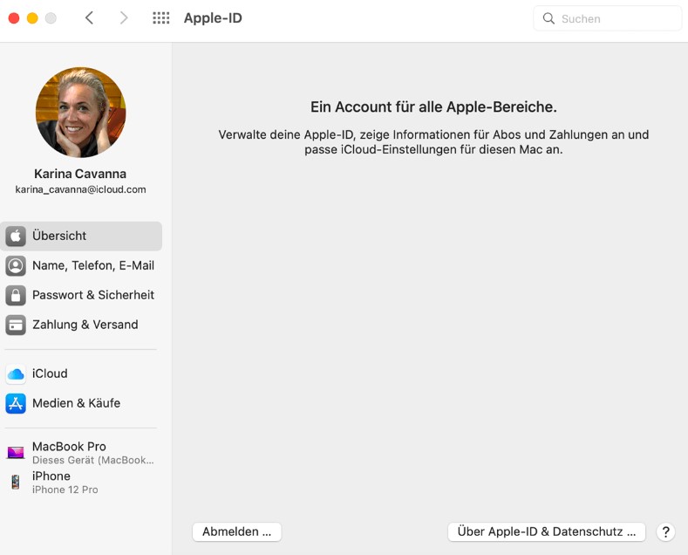The image size is (688, 555).
Task: Click the iPhone device icon
Action: [16, 482]
